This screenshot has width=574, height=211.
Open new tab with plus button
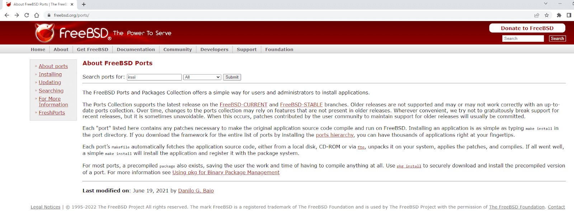84,4
